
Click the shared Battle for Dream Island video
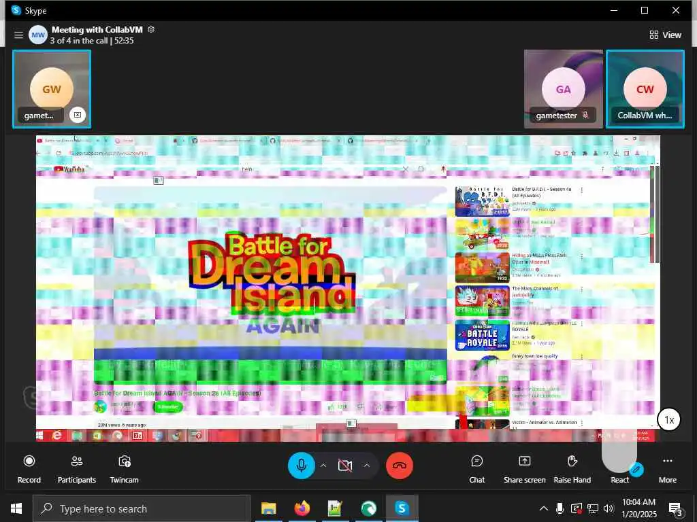click(x=270, y=284)
